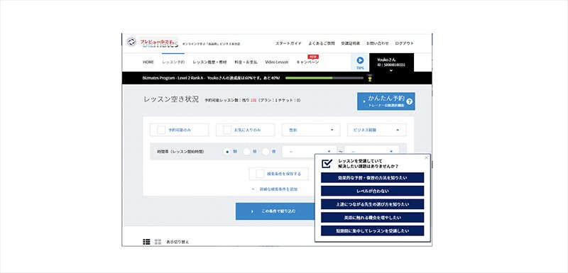Click レッスン空き状況 heading

click(x=171, y=99)
